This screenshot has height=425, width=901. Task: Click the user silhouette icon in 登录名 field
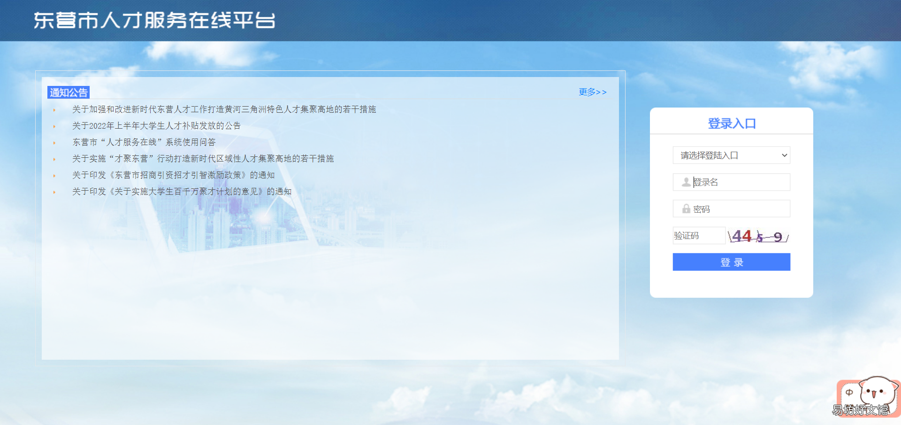(x=686, y=182)
